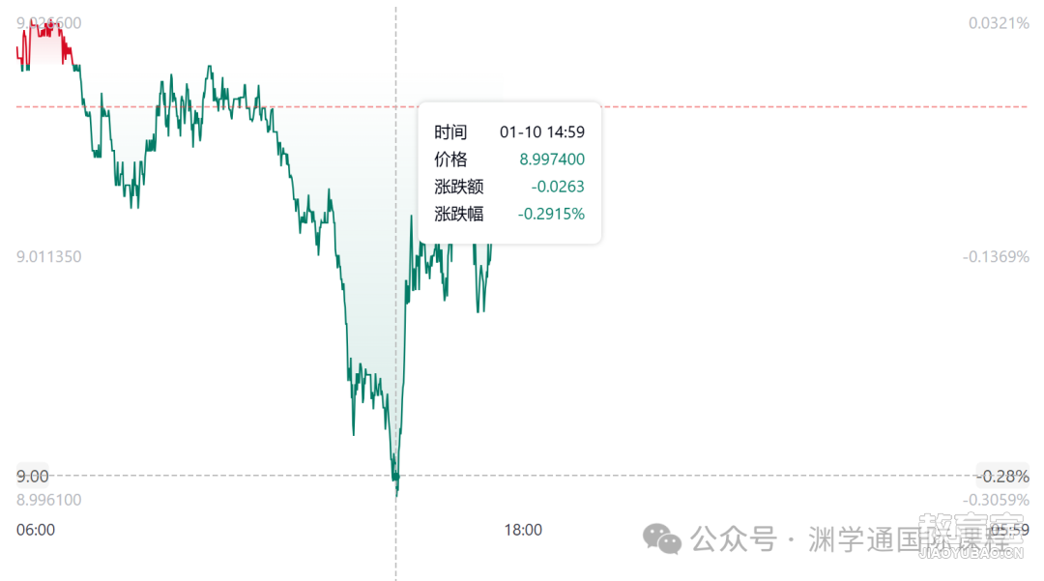The image size is (1044, 581).
Task: Click the 01-10 14:59 time in tooltip
Action: click(542, 131)
